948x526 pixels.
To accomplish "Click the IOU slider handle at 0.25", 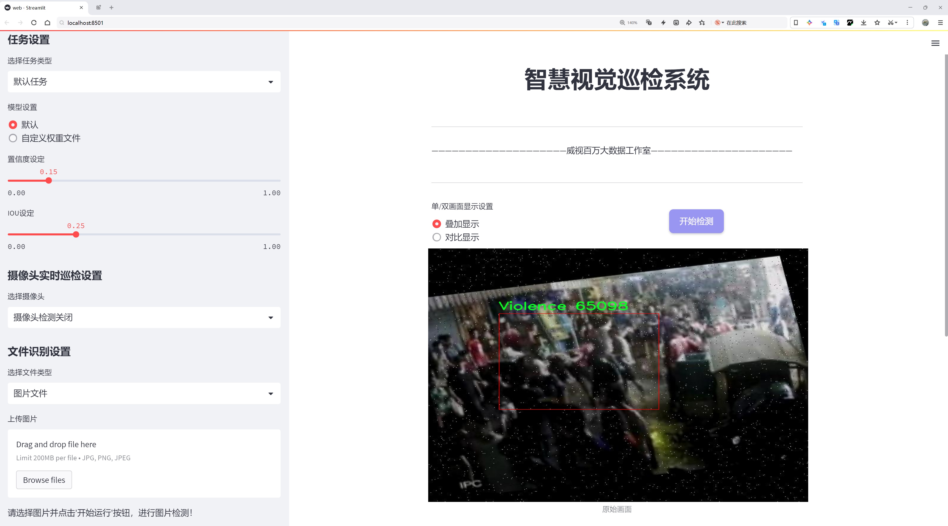I will (x=76, y=235).
